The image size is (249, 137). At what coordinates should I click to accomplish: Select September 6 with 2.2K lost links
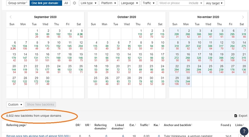click(x=12, y=46)
